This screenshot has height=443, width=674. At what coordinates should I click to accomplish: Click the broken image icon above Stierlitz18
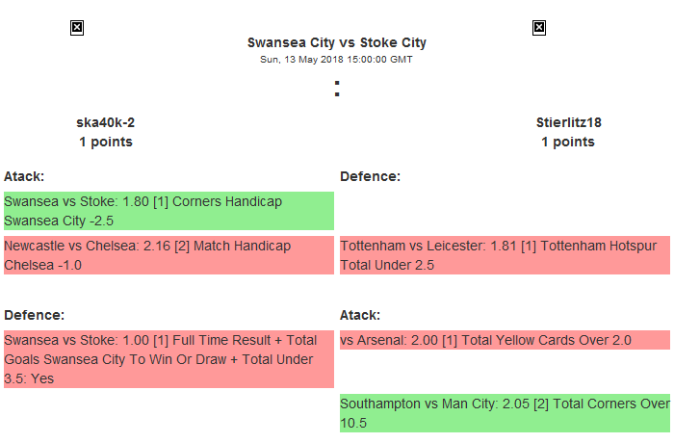pyautogui.click(x=539, y=28)
